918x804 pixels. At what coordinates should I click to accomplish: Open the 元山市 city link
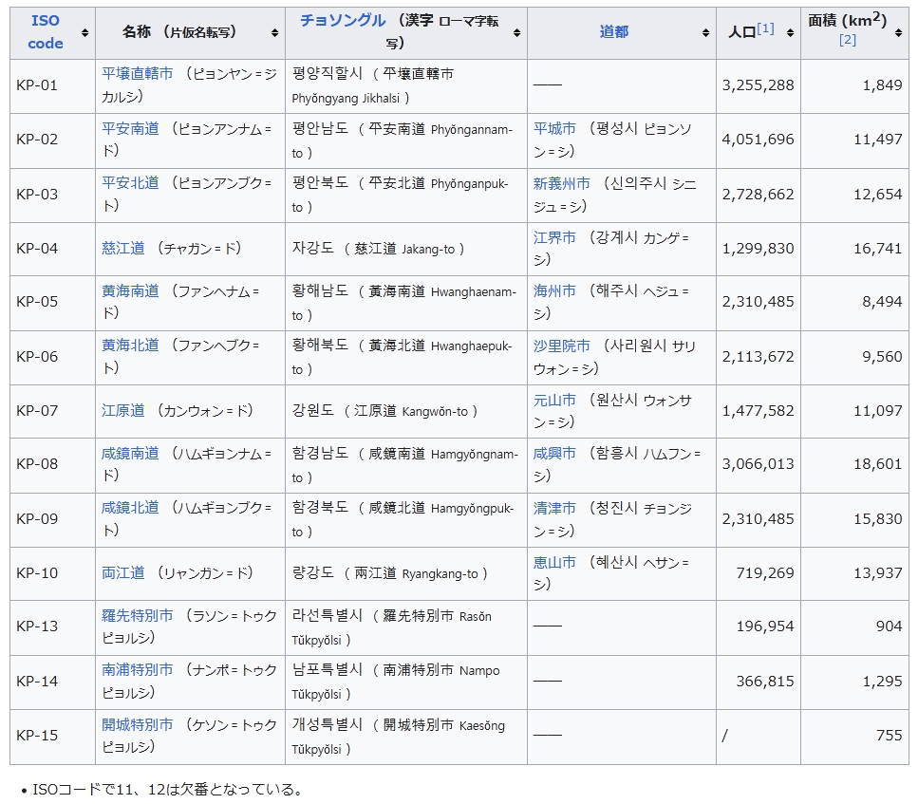(x=554, y=400)
